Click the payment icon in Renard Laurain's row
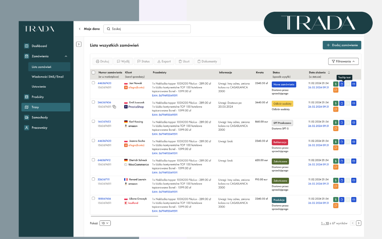 (336, 180)
